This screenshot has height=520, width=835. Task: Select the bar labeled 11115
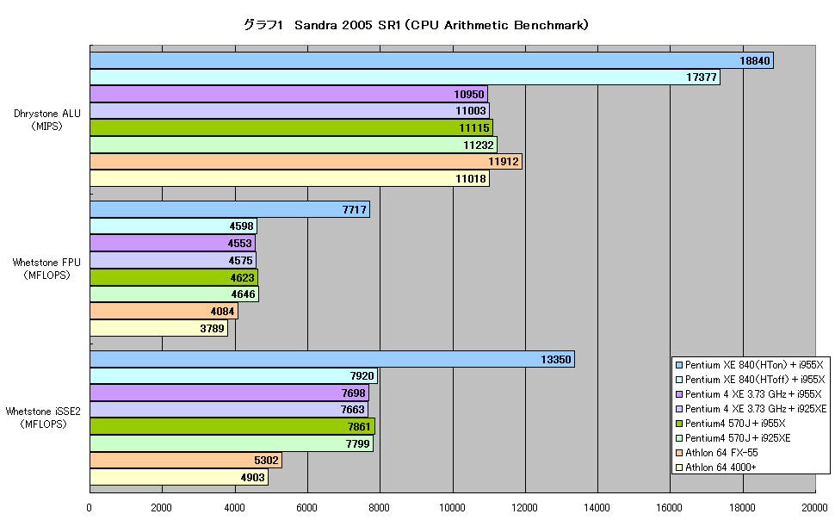[x=291, y=128]
